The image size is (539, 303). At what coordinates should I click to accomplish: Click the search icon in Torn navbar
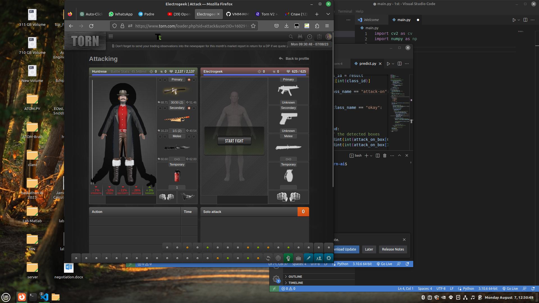coord(291,36)
